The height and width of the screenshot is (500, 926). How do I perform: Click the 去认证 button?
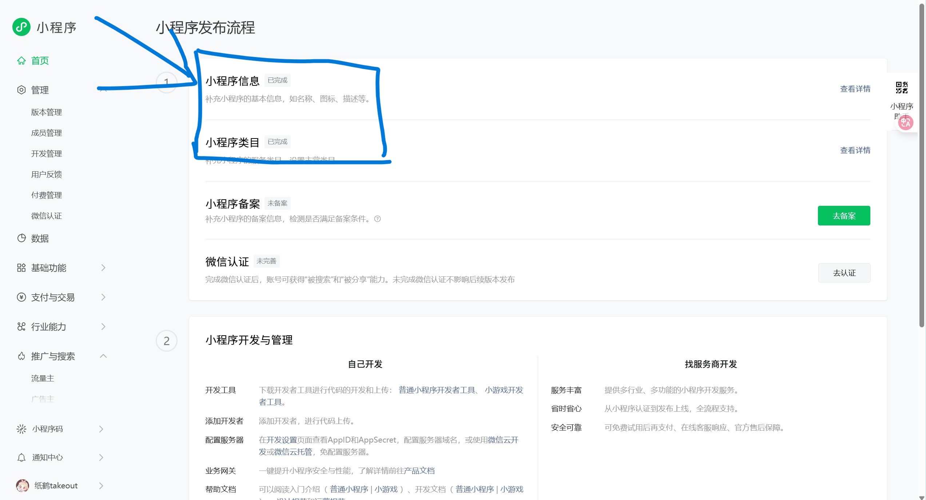tap(844, 273)
